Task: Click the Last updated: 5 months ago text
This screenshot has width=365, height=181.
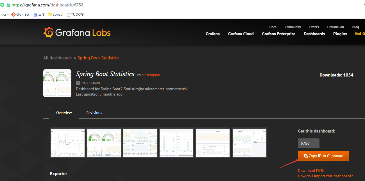Action: (x=99, y=94)
